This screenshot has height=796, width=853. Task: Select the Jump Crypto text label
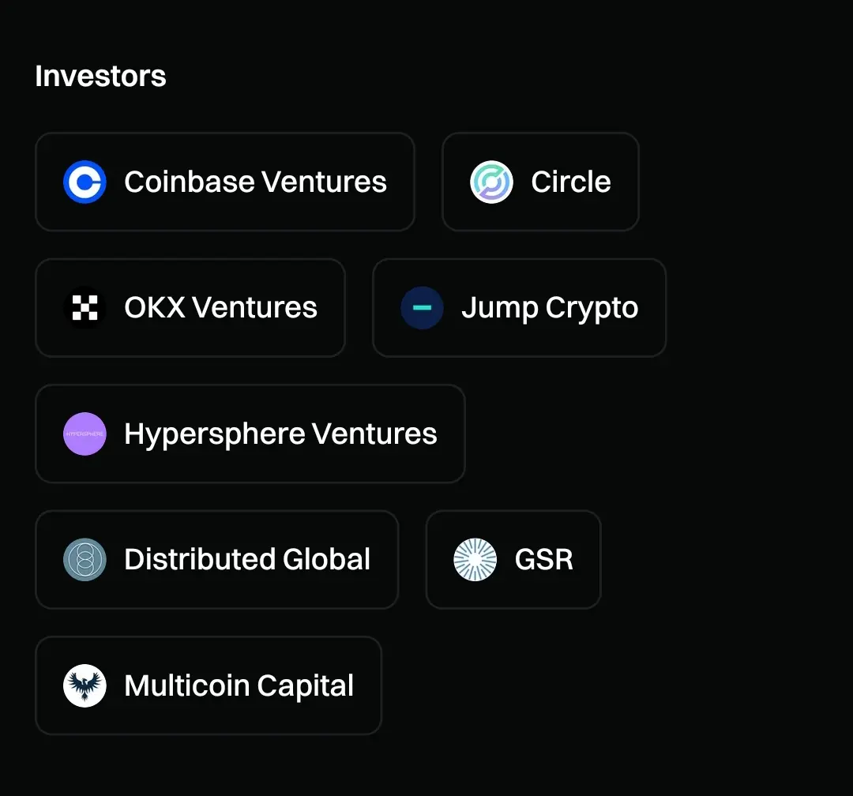click(550, 309)
